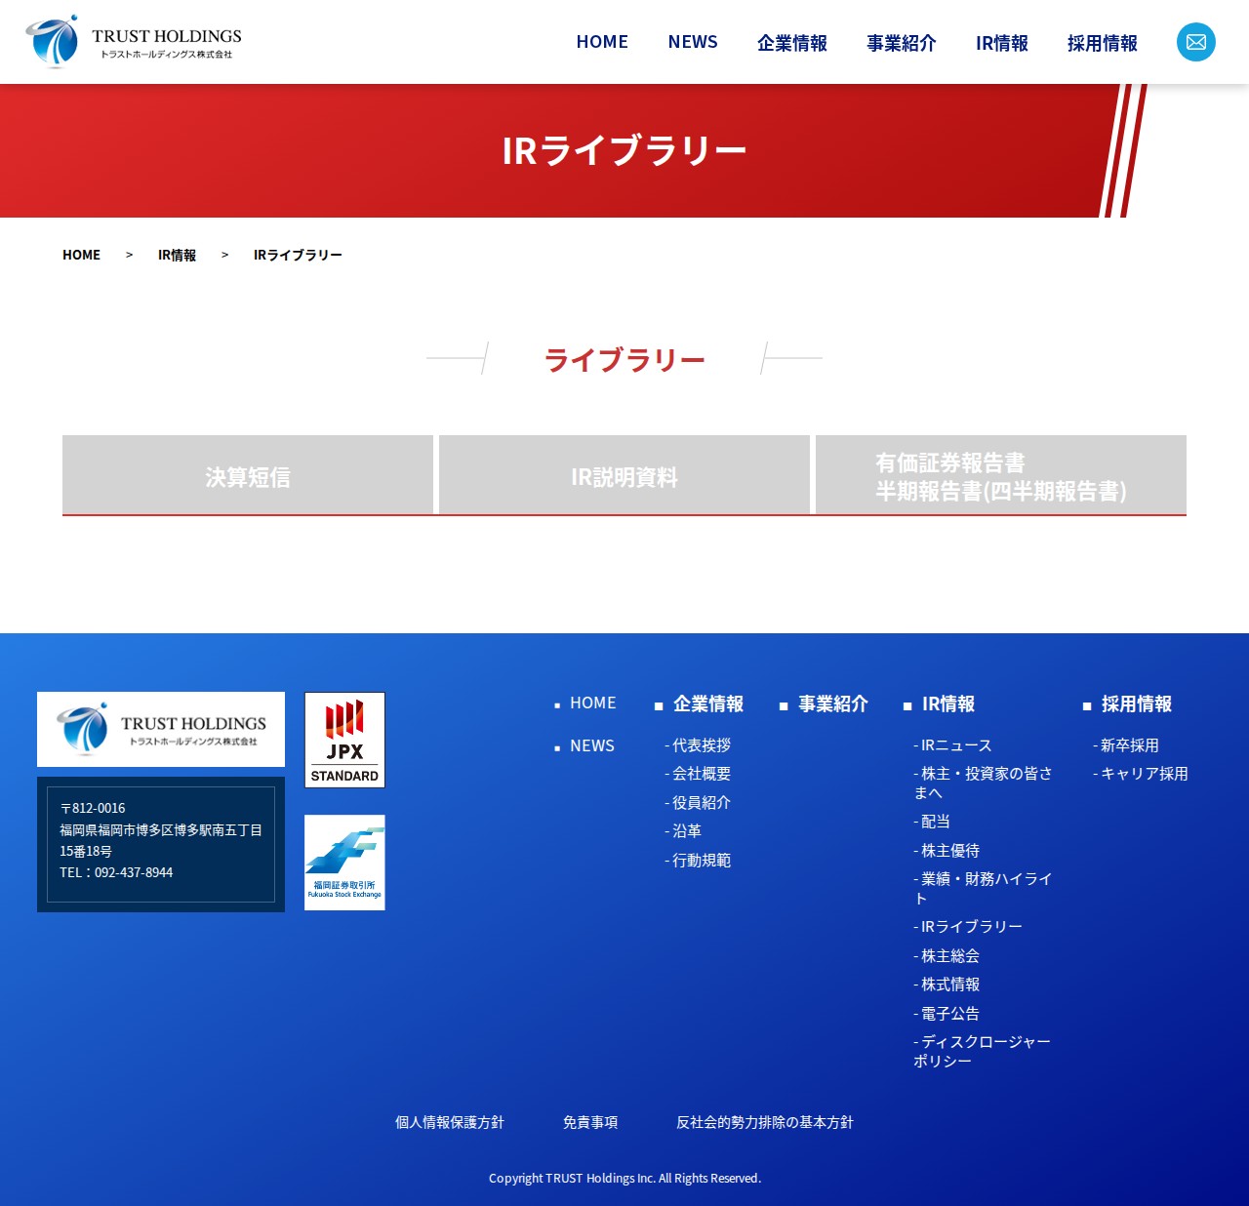Click Copyright TRUST Holdings Inc. text
The image size is (1249, 1206).
coord(624,1179)
